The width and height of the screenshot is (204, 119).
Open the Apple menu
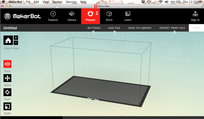3,2
